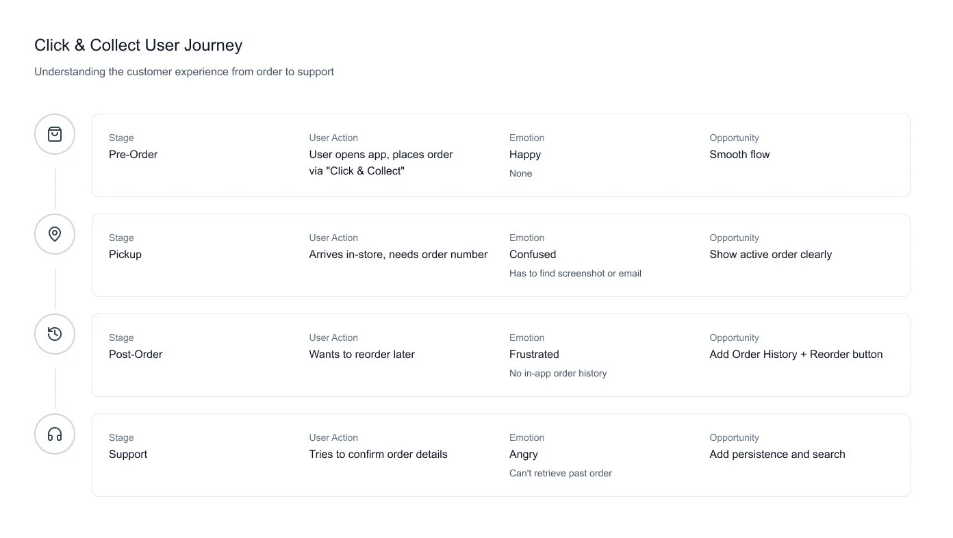Click "Arrives in-store, needs order number" text

[x=398, y=255]
